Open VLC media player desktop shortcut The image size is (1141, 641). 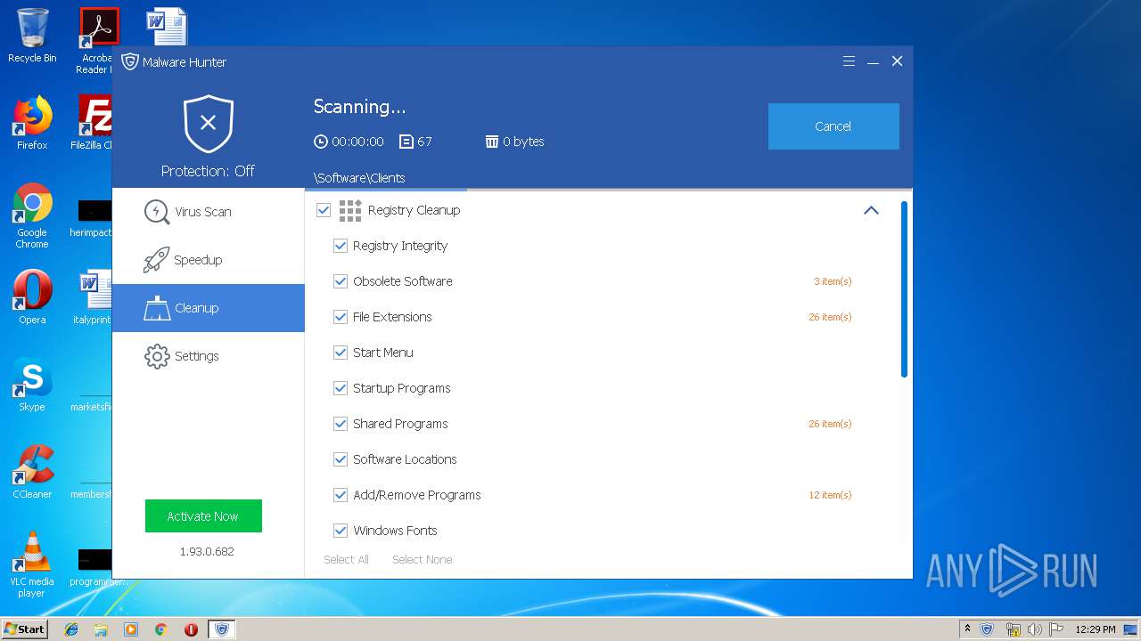(32, 564)
